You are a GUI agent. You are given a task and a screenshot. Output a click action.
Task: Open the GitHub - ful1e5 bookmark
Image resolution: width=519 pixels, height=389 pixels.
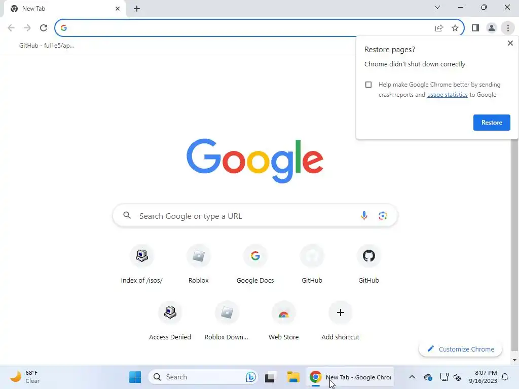tap(47, 46)
